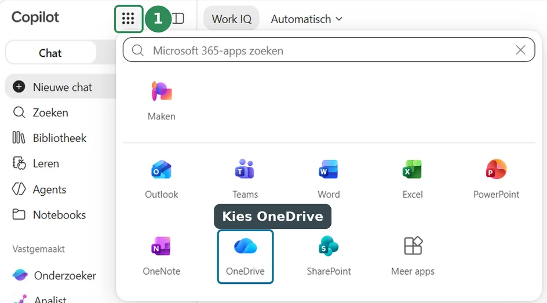Click the Vastgemaakt section label
547x303 pixels.
coord(38,249)
